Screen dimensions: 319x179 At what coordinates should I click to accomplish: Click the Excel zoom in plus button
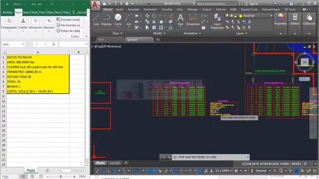point(74,177)
